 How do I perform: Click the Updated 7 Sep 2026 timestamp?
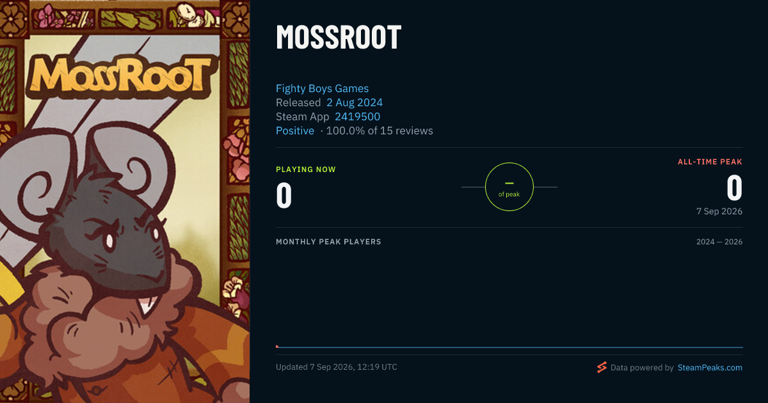pyautogui.click(x=337, y=367)
